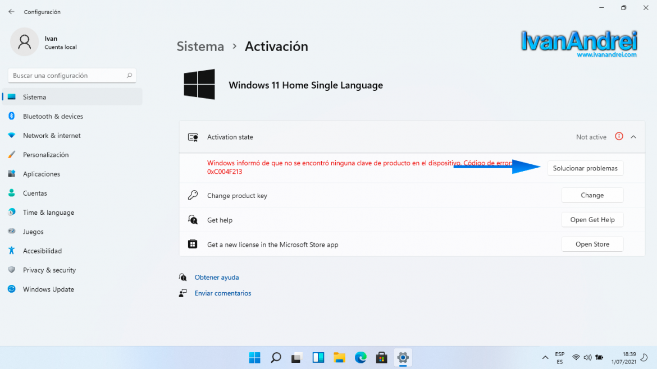Click the Solucionar problemas button
Viewport: 657px width, 369px height.
pos(585,168)
